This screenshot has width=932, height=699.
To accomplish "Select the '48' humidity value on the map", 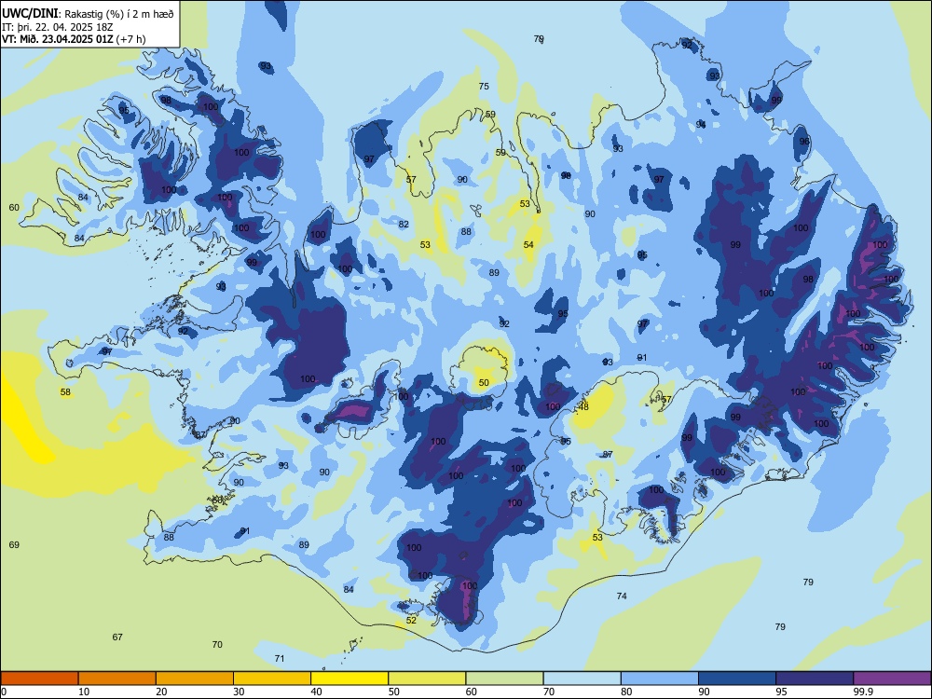I will (583, 407).
